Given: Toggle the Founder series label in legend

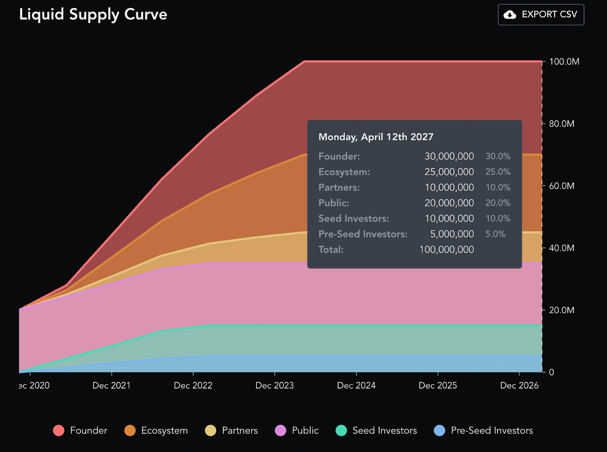Looking at the screenshot, I should 88,430.
